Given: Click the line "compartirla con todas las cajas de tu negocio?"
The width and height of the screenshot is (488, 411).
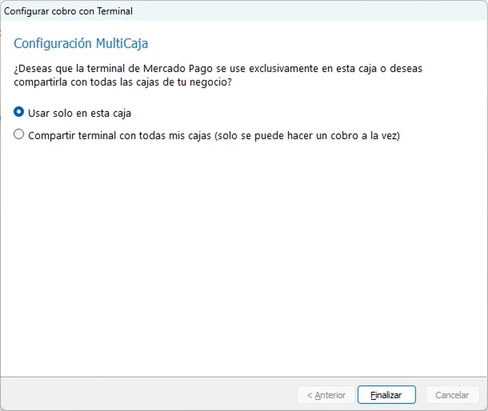Looking at the screenshot, I should point(122,83).
